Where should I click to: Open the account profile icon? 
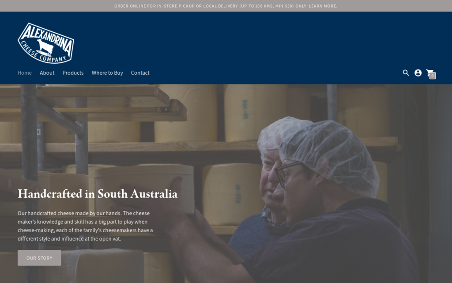pyautogui.click(x=418, y=73)
